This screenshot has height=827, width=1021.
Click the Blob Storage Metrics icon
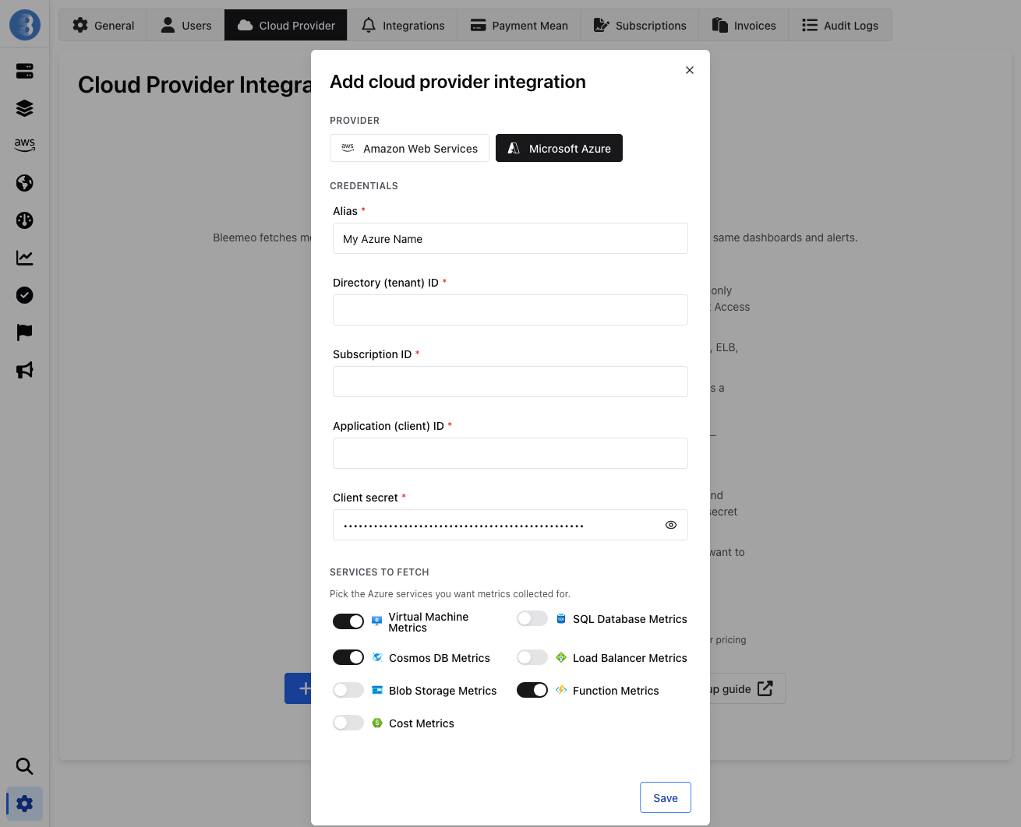[376, 690]
